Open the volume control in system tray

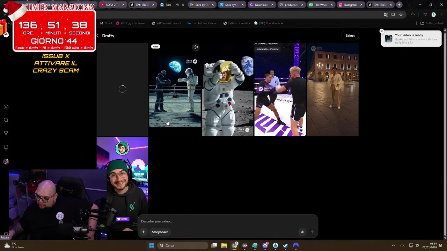[x=417, y=245]
